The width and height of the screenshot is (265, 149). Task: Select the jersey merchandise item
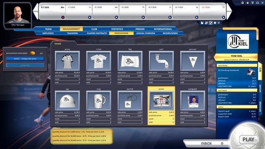[x=67, y=61]
